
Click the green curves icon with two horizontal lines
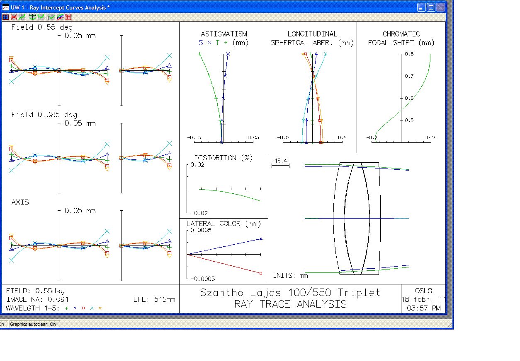(x=33, y=17)
